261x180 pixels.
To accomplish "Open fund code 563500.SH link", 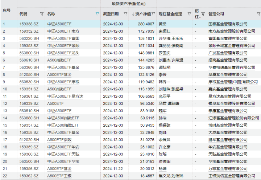I will tap(29, 161).
